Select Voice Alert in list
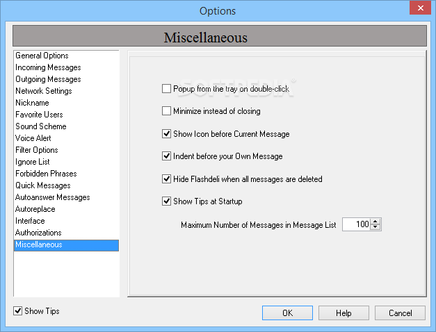 66,138
